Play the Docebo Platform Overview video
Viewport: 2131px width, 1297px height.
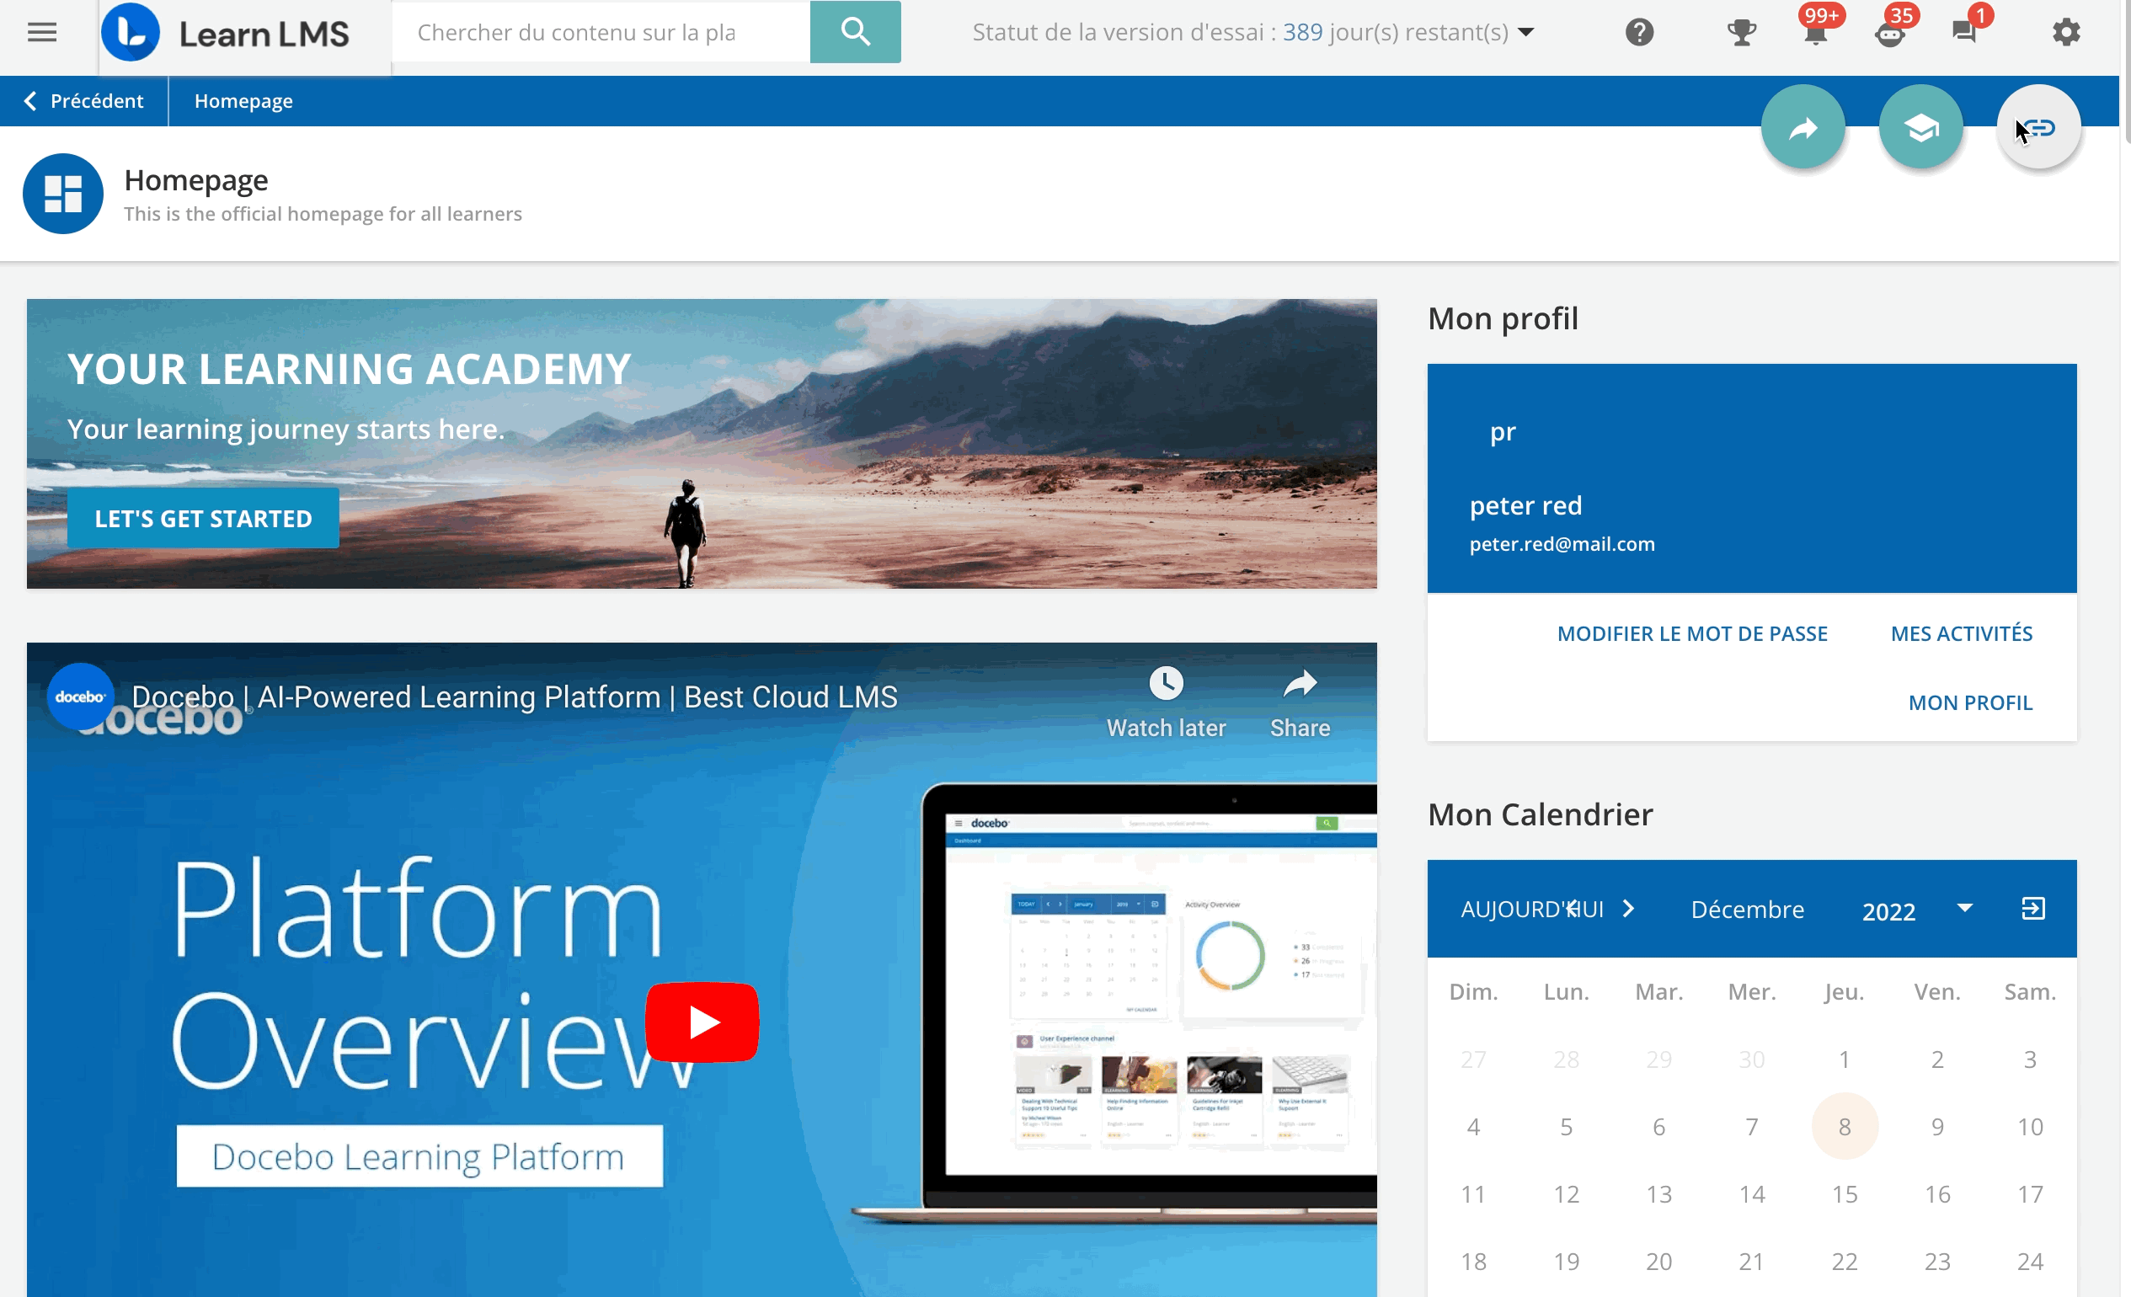702,1022
